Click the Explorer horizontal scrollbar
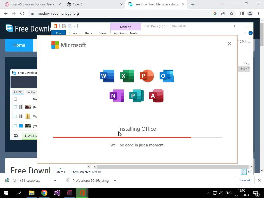This screenshot has width=264, height=198. [x=172, y=167]
